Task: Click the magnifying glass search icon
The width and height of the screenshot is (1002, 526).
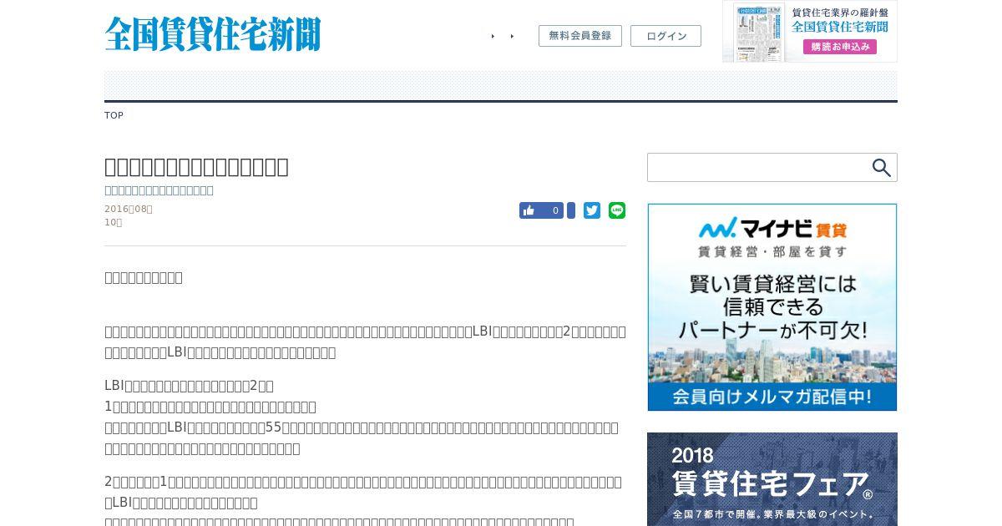Action: pos(882,168)
